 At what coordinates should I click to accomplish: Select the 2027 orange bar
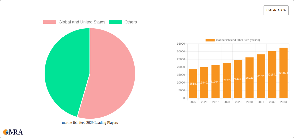(x=215, y=82)
